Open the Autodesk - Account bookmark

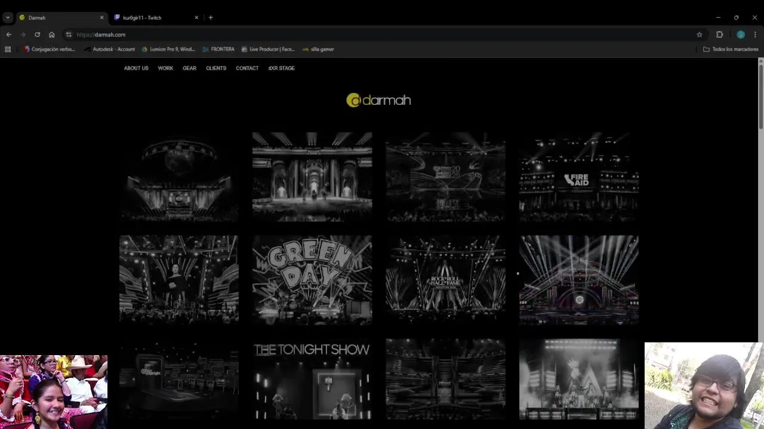click(110, 49)
